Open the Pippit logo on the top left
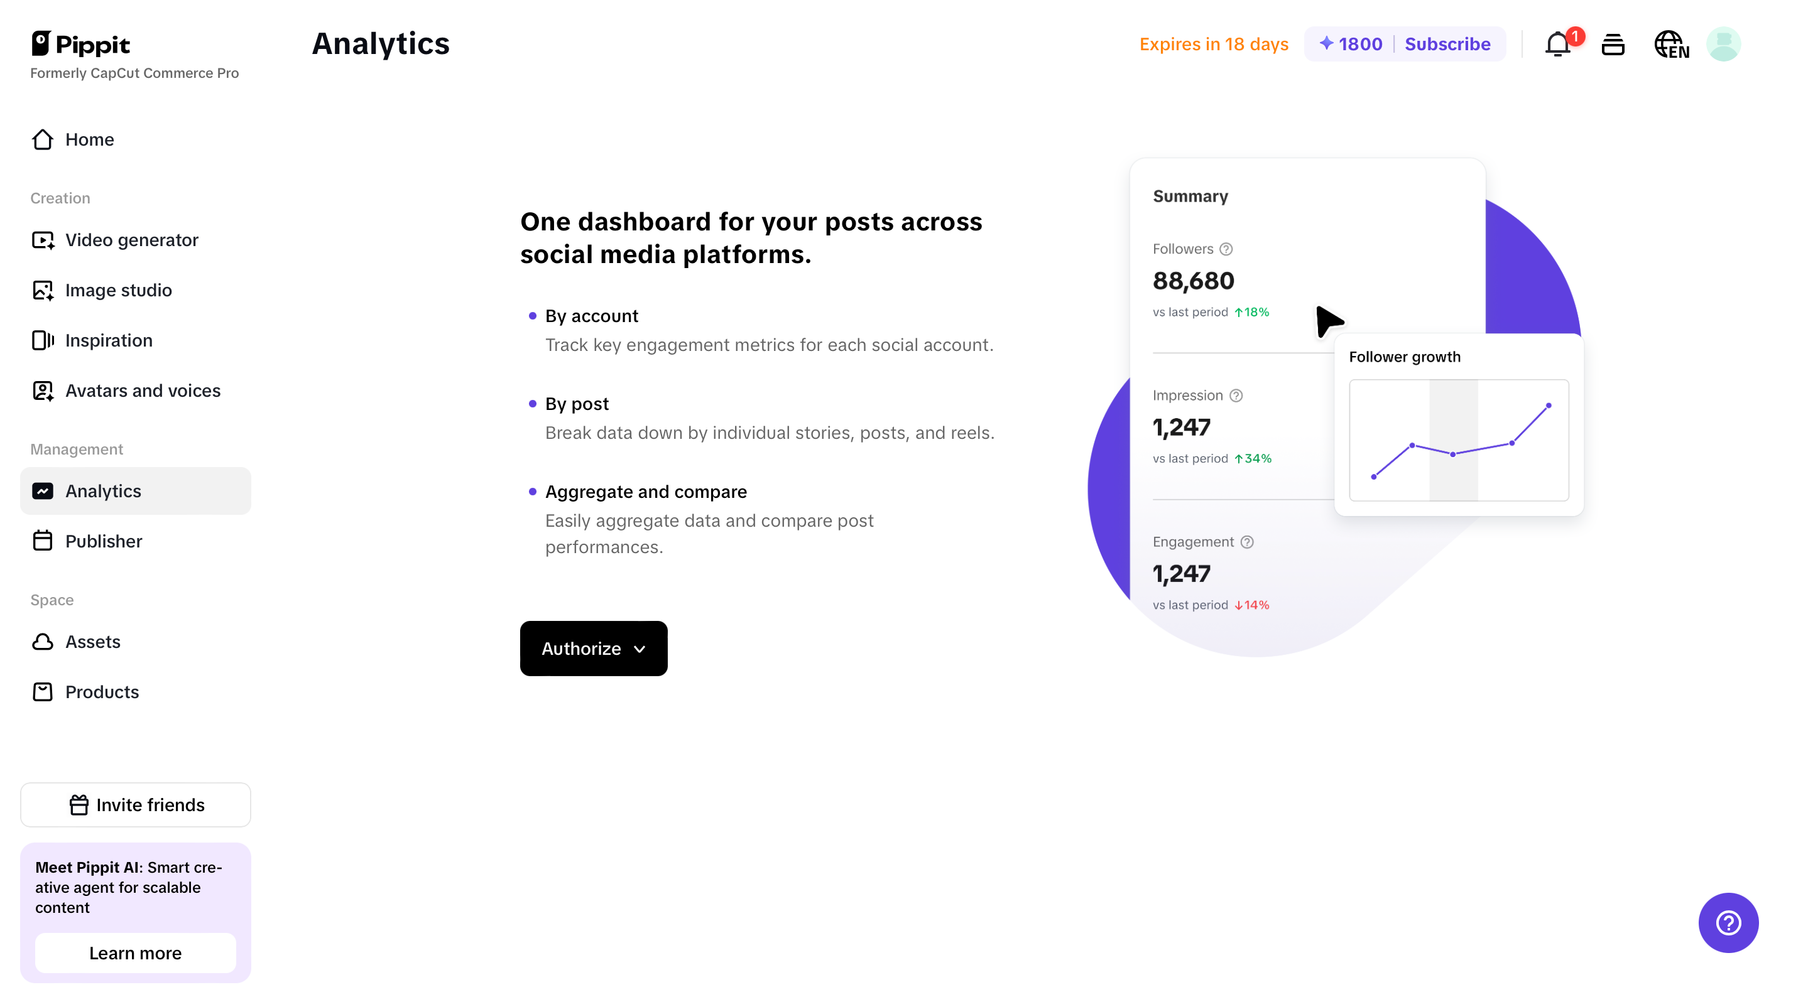The width and height of the screenshot is (1808, 1002). [x=80, y=43]
